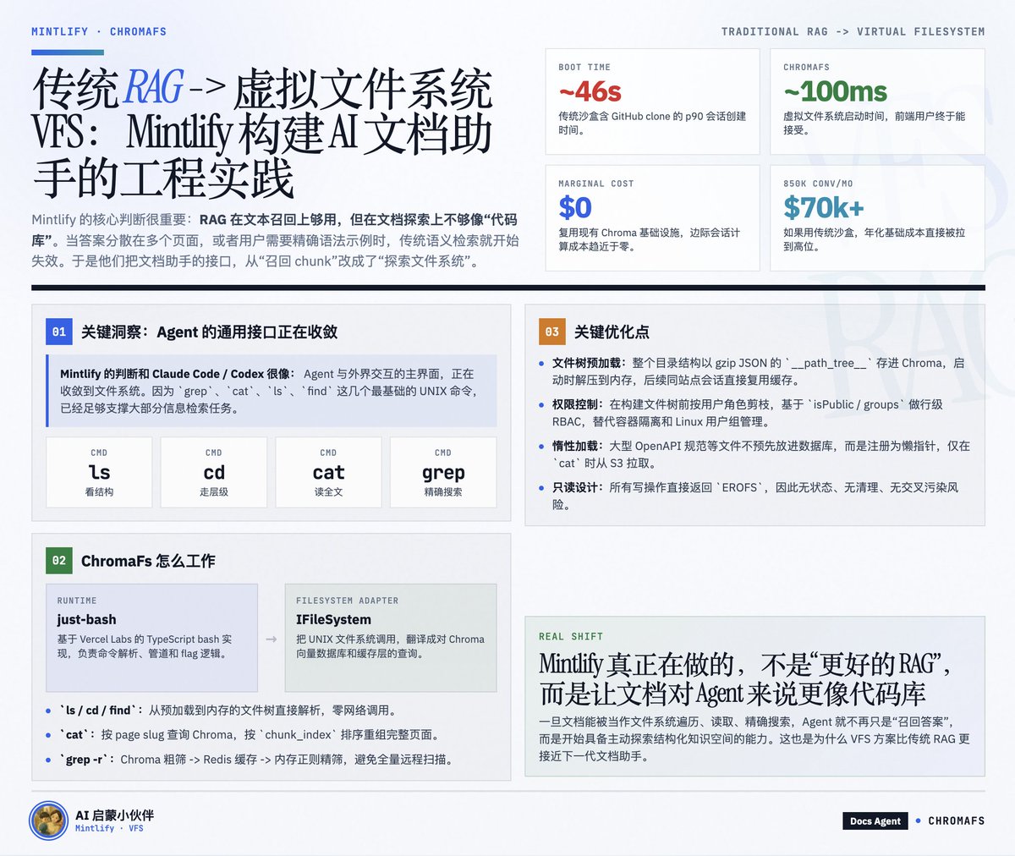
Task: Click the `ls / cd / find` bullet line
Action: (222, 710)
